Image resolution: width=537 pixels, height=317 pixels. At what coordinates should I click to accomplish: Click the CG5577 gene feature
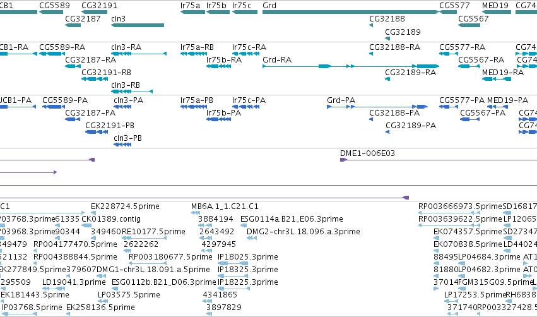[x=448, y=12]
